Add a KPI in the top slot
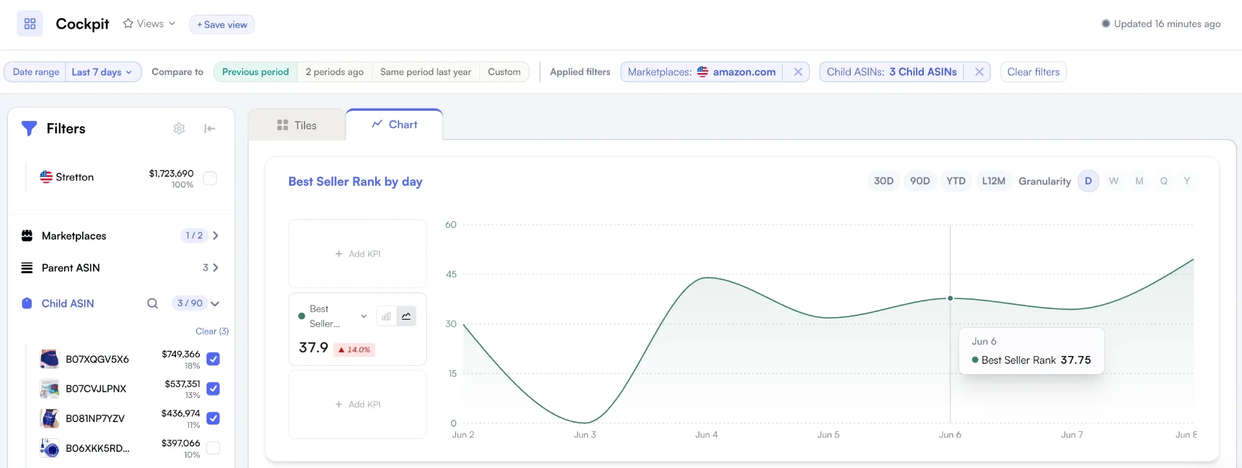 pyautogui.click(x=358, y=254)
